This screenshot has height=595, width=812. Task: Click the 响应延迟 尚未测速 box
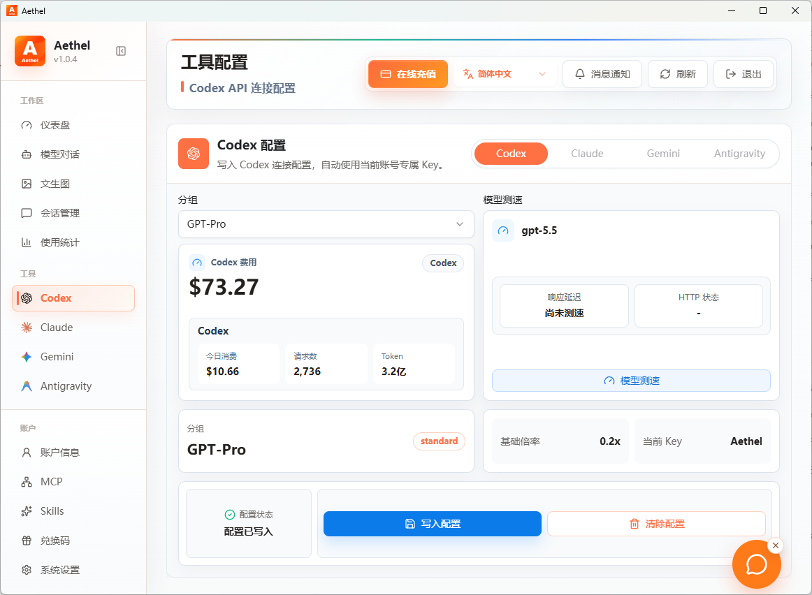point(564,306)
